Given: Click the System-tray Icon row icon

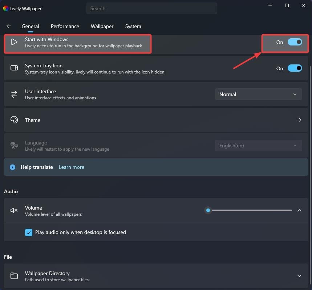Looking at the screenshot, I should click(x=14, y=68).
